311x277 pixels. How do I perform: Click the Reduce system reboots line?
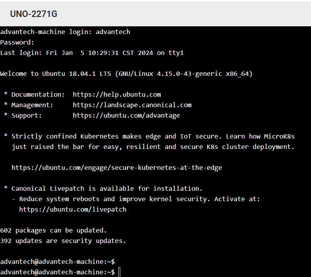[x=139, y=199]
